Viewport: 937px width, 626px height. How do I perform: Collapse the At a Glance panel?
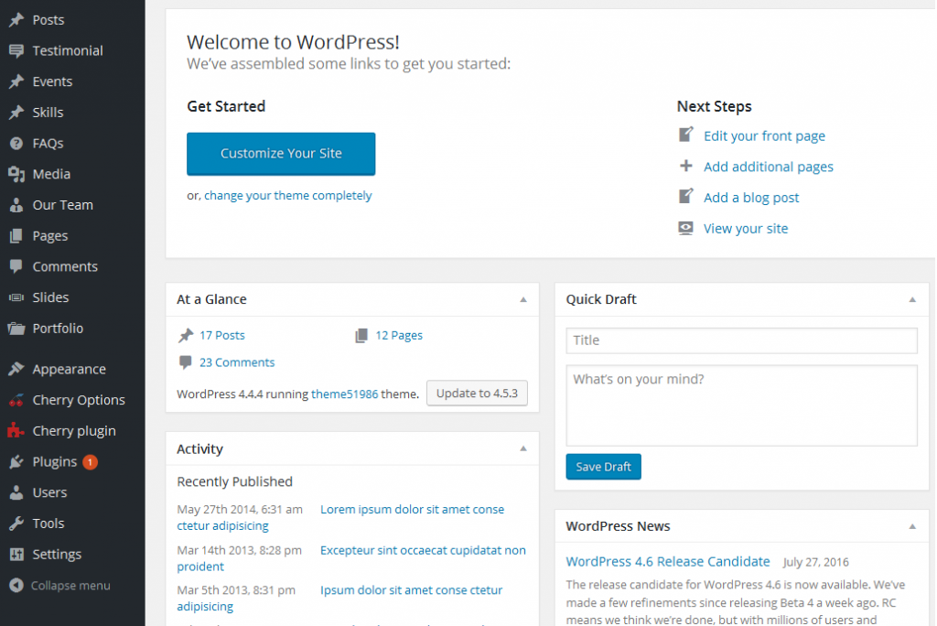522,299
